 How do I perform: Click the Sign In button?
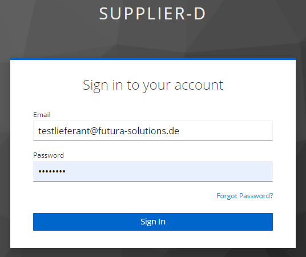[x=153, y=222]
